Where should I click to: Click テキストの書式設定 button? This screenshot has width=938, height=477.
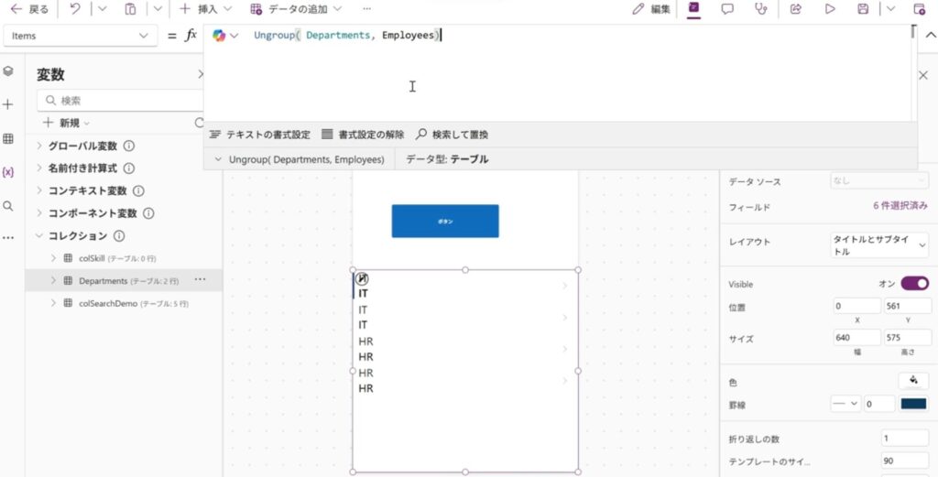tap(260, 135)
